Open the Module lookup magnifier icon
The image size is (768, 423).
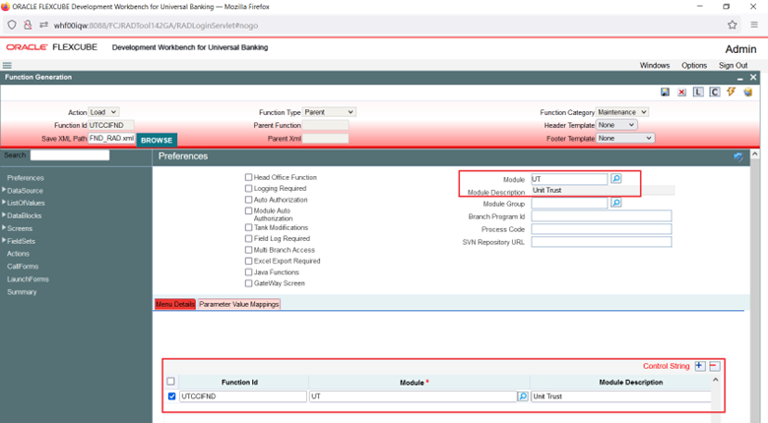[x=616, y=179]
